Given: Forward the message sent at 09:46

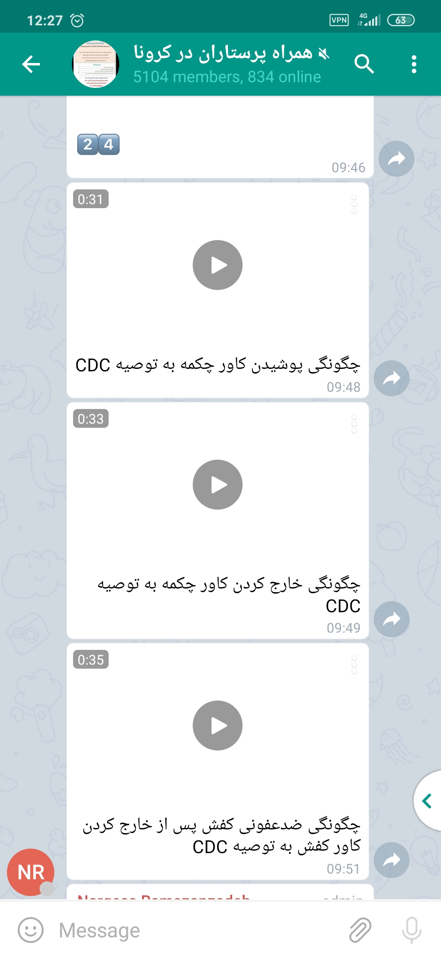Looking at the screenshot, I should coord(396,159).
